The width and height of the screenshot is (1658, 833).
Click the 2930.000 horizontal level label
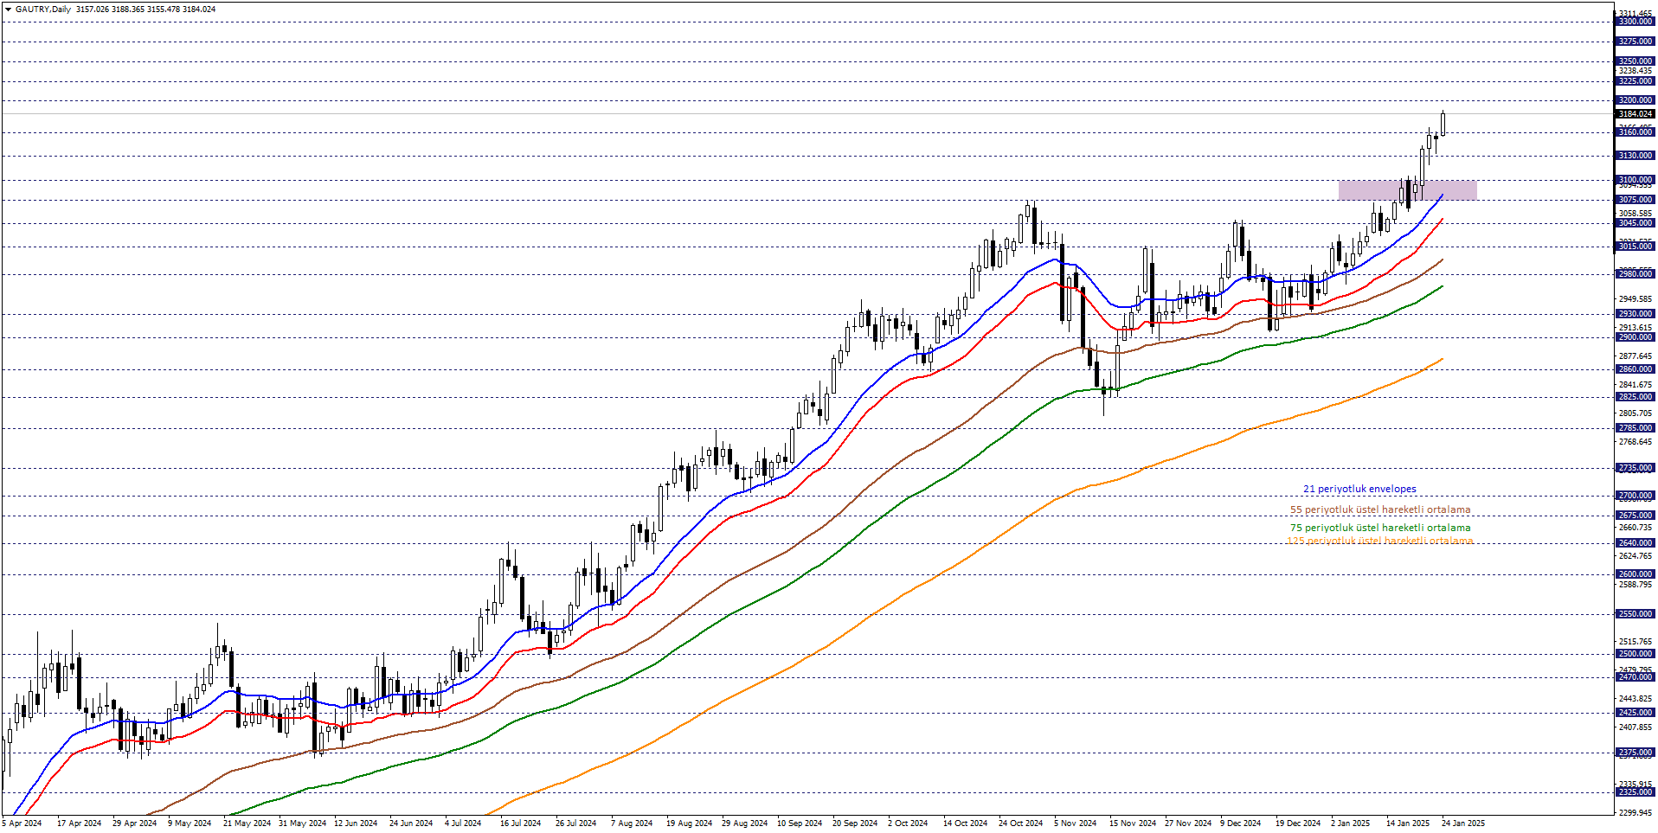[x=1636, y=314]
